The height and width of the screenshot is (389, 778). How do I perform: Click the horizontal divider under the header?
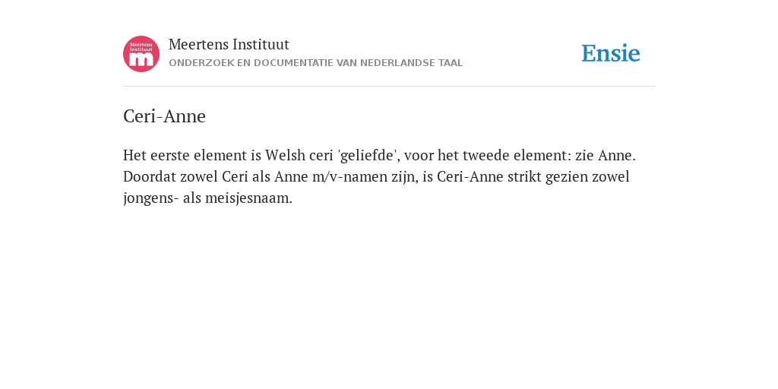click(x=389, y=87)
